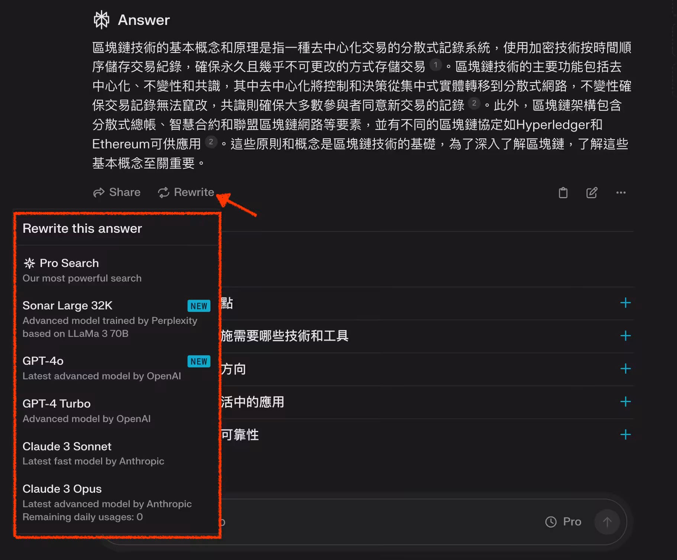This screenshot has width=677, height=560.
Task: Open the edit answer pencil icon
Action: coord(592,193)
